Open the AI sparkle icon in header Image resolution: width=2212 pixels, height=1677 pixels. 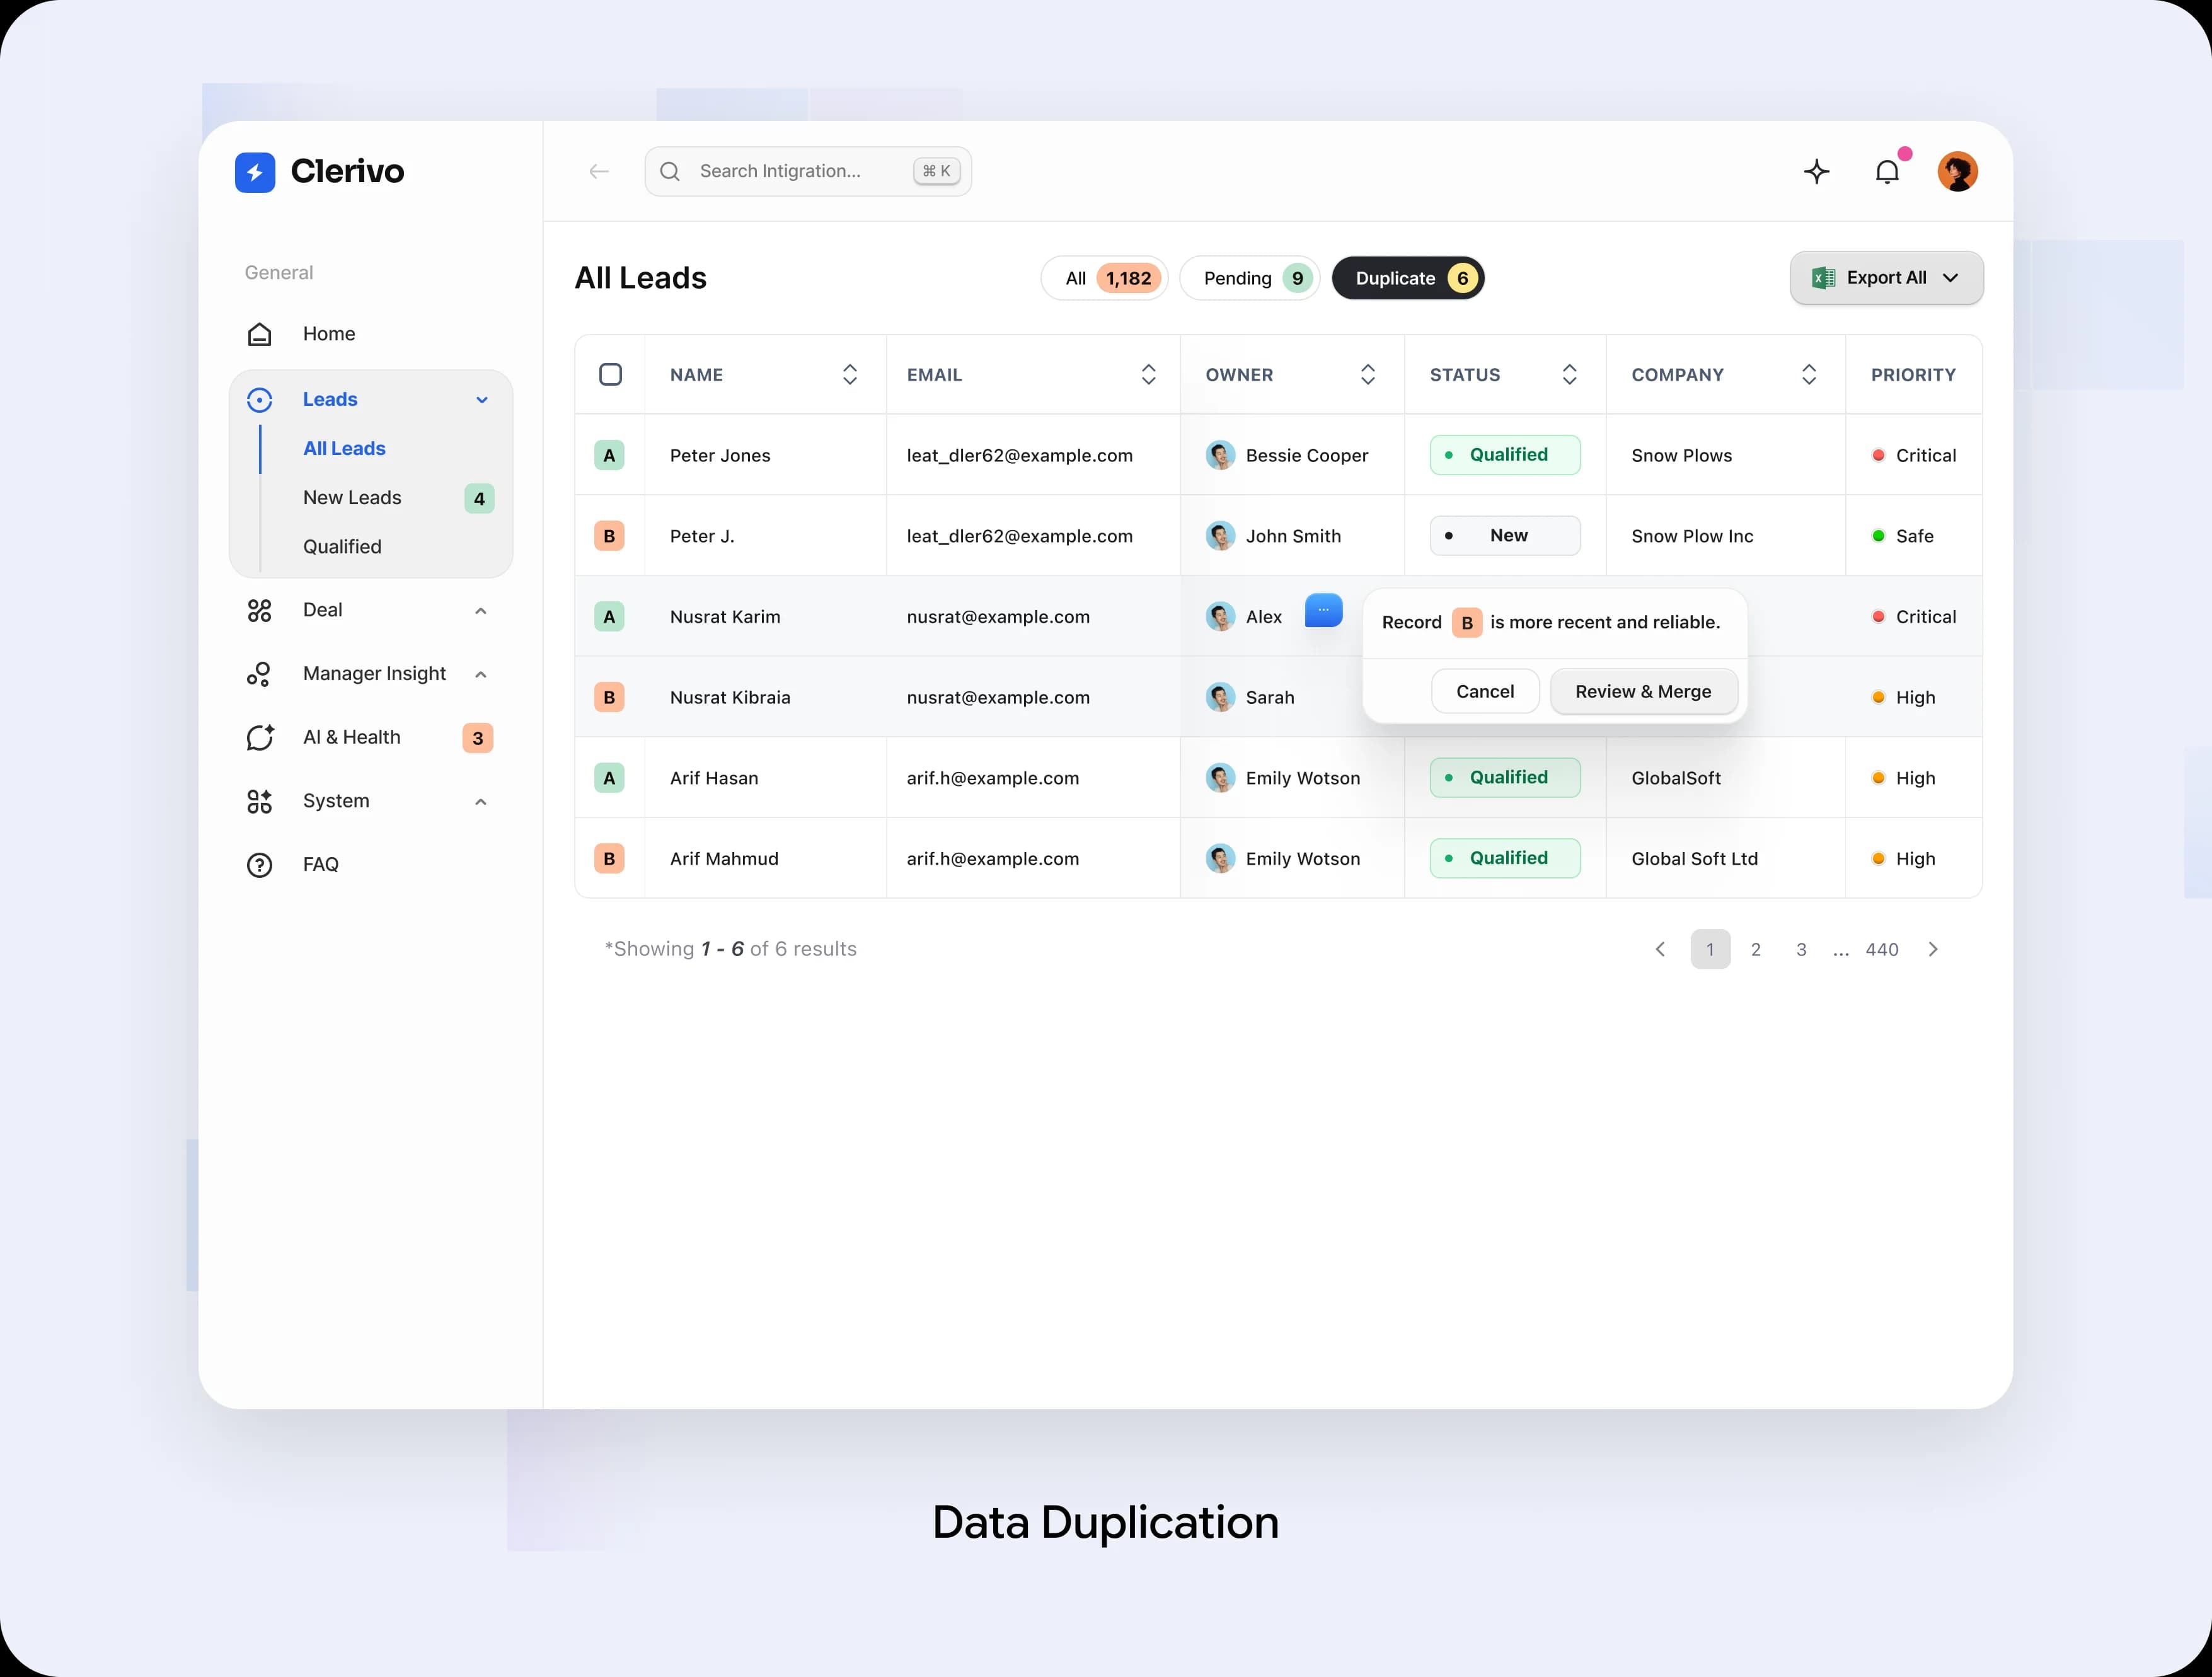pyautogui.click(x=1817, y=171)
